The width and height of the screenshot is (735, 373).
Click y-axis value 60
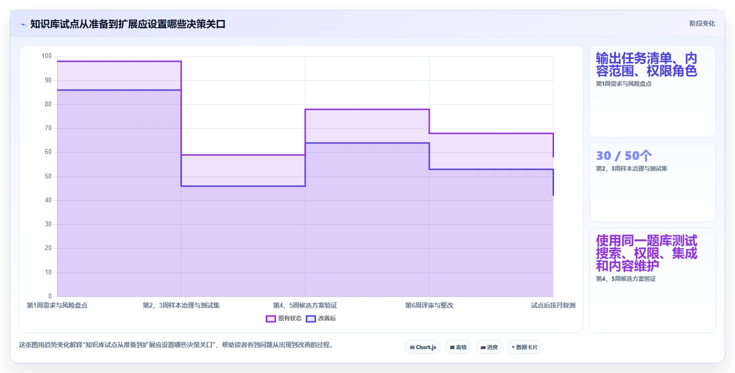pyautogui.click(x=48, y=152)
